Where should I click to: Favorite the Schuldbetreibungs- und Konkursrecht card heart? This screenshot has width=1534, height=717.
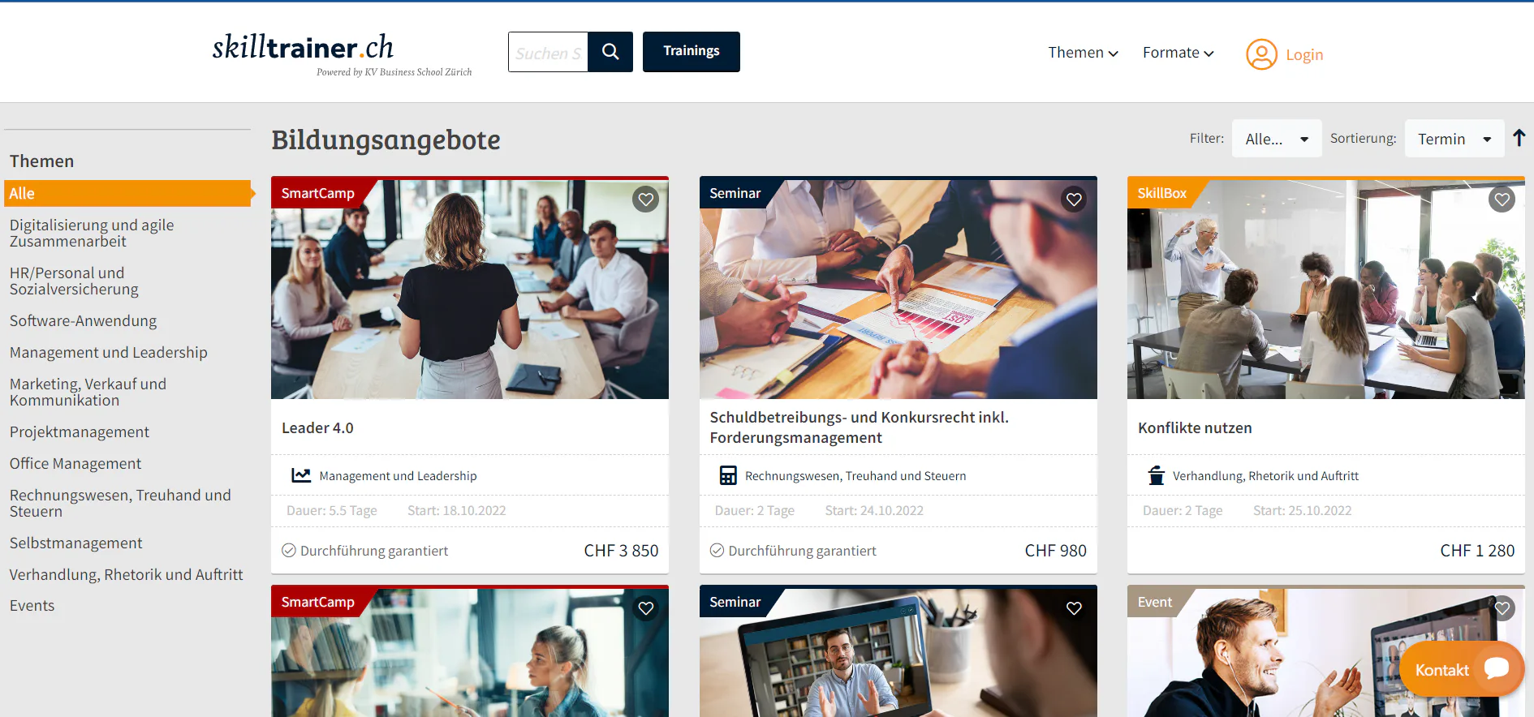click(1074, 200)
